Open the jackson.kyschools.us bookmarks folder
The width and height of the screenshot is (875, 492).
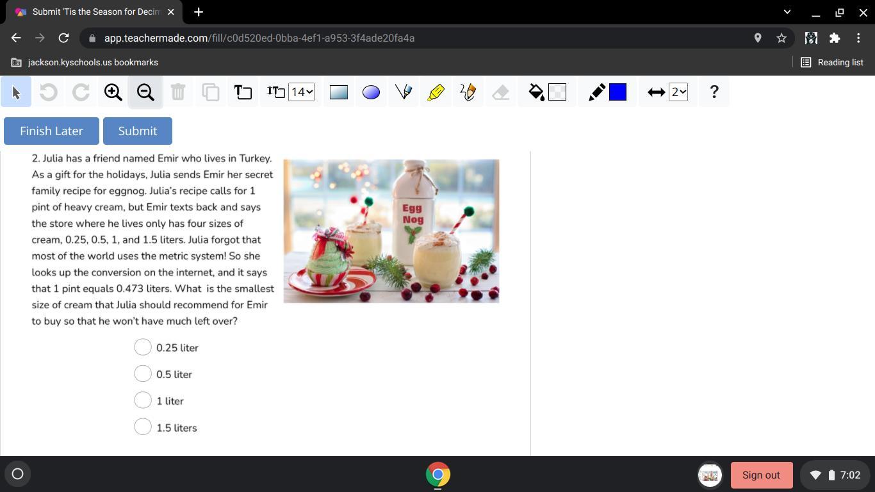point(85,62)
